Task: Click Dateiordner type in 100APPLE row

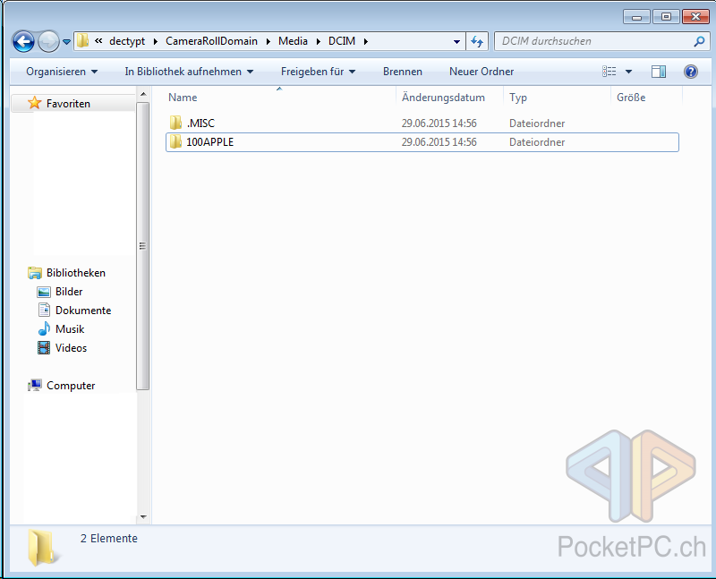Action: 537,142
